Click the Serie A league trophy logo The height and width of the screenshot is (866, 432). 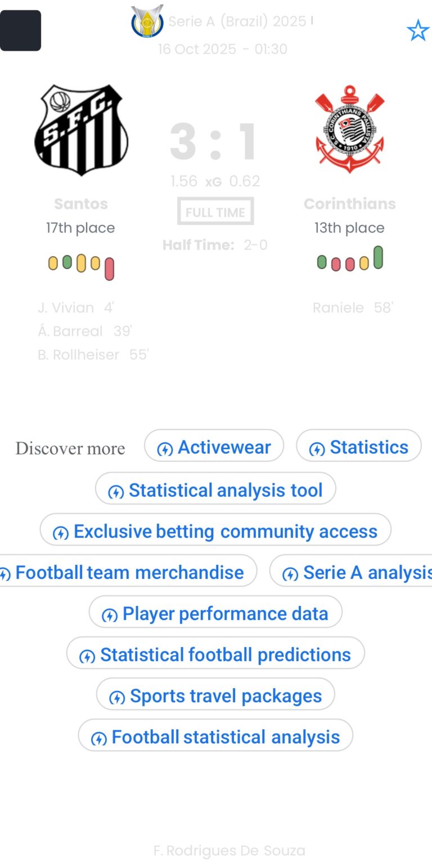147,21
